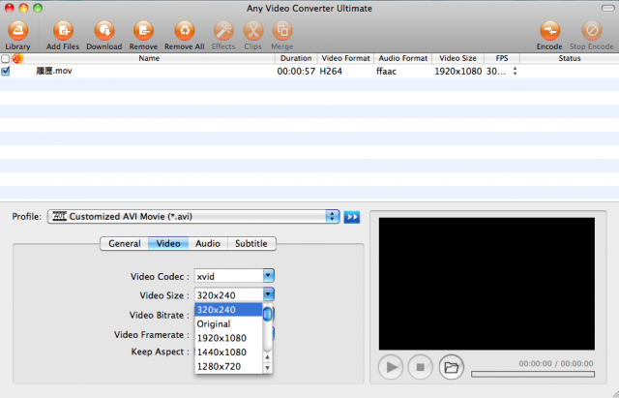Click the size list scrollbar thumb
The height and width of the screenshot is (398, 619).
click(267, 314)
